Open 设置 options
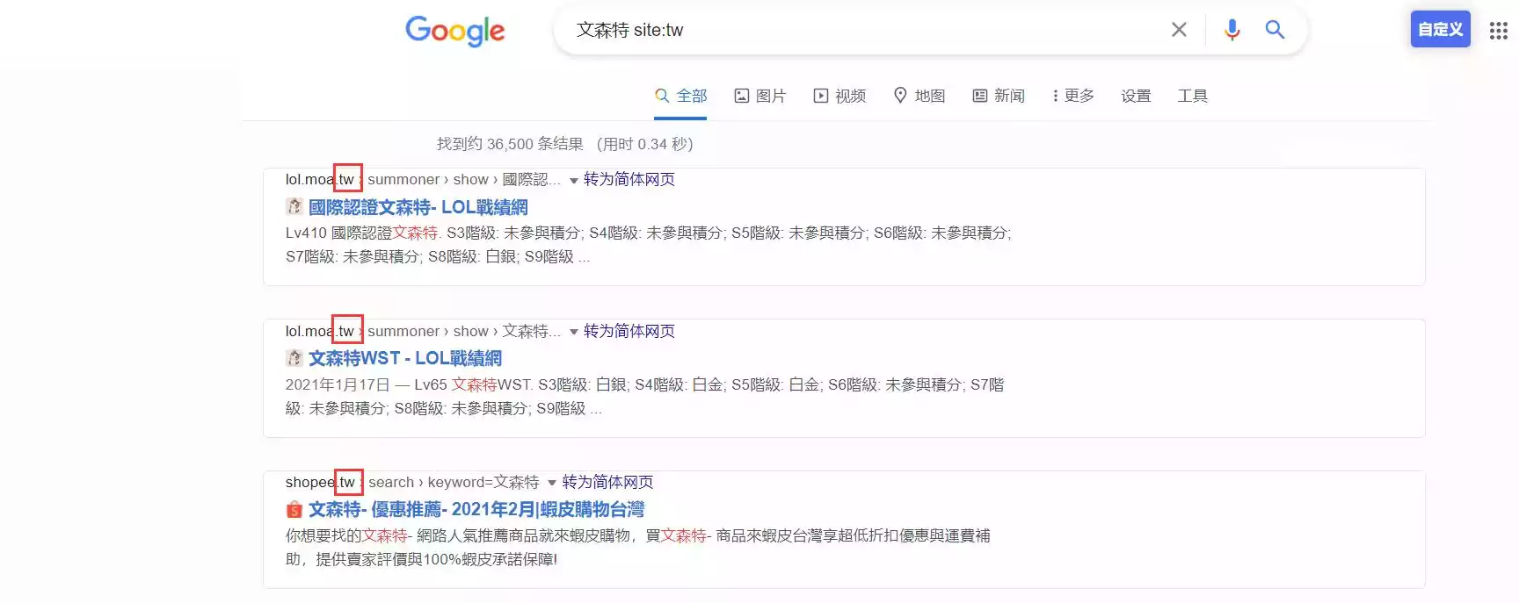This screenshot has width=1519, height=603. click(1136, 96)
